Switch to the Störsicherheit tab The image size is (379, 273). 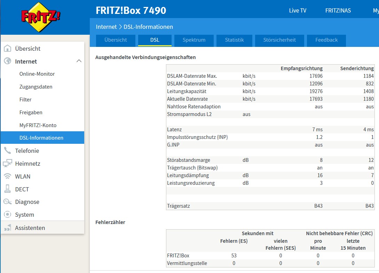[279, 40]
